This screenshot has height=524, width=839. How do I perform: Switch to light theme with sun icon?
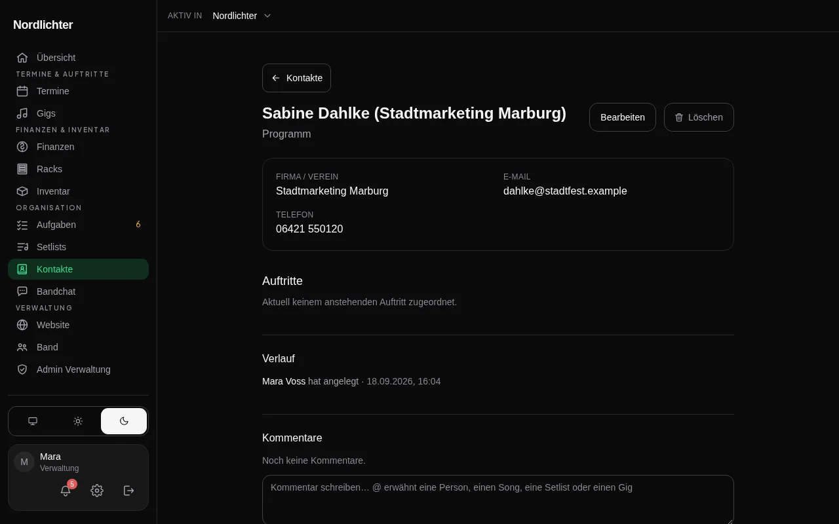click(x=78, y=421)
